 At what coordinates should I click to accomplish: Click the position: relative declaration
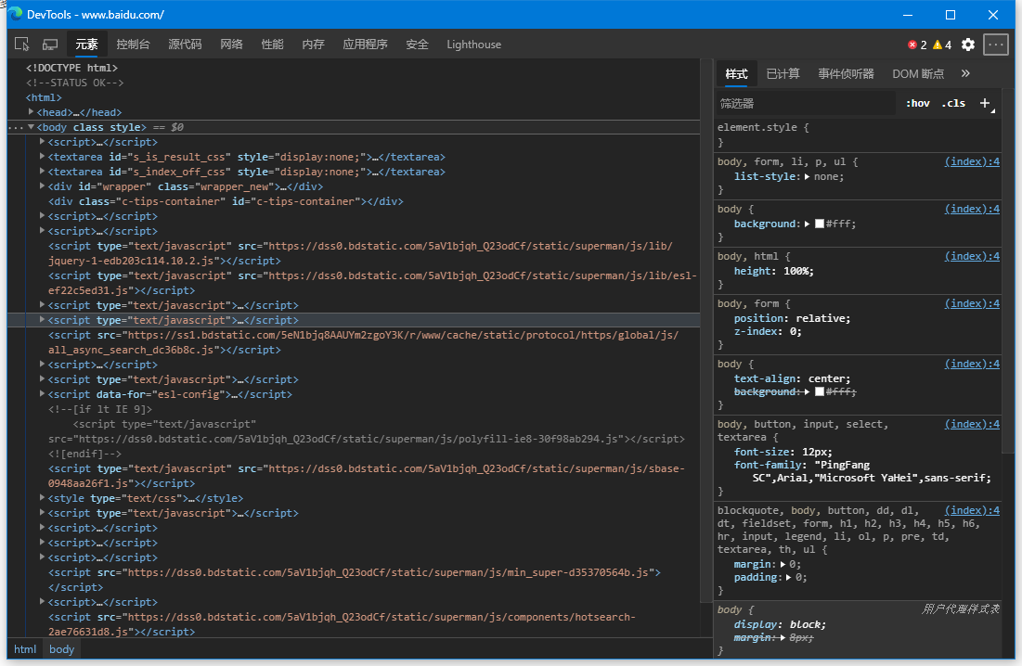(792, 318)
